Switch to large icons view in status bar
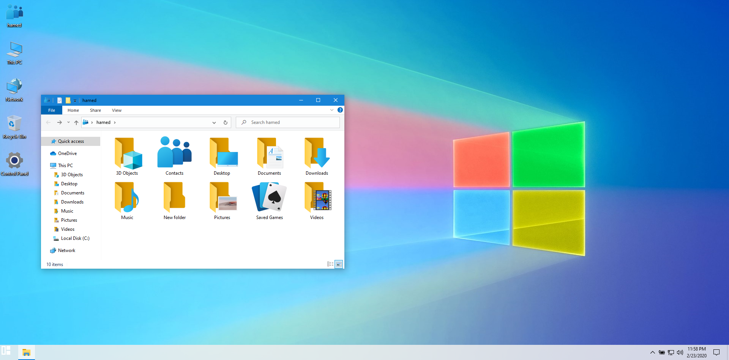 (x=339, y=264)
